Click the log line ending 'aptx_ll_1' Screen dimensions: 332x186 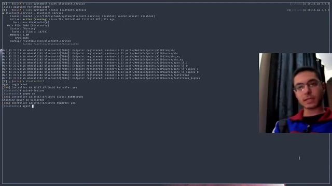[95, 63]
